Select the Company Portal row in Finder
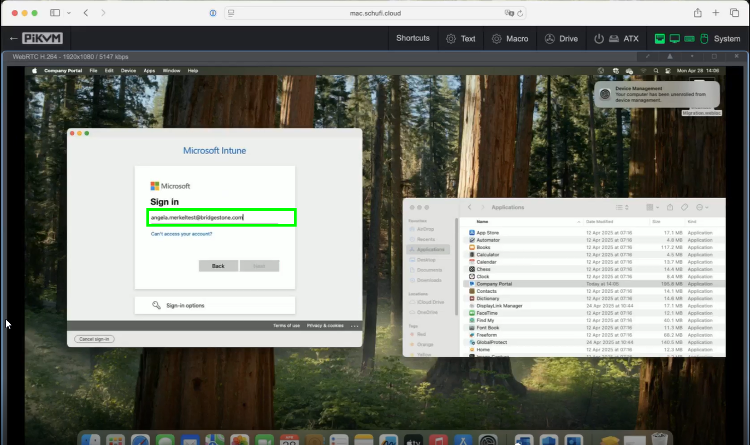The width and height of the screenshot is (750, 445). click(x=594, y=284)
